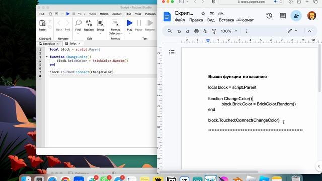322x181 pixels.
Task: Open the three-dot more options in Docs toolbar
Action: coord(247,31)
